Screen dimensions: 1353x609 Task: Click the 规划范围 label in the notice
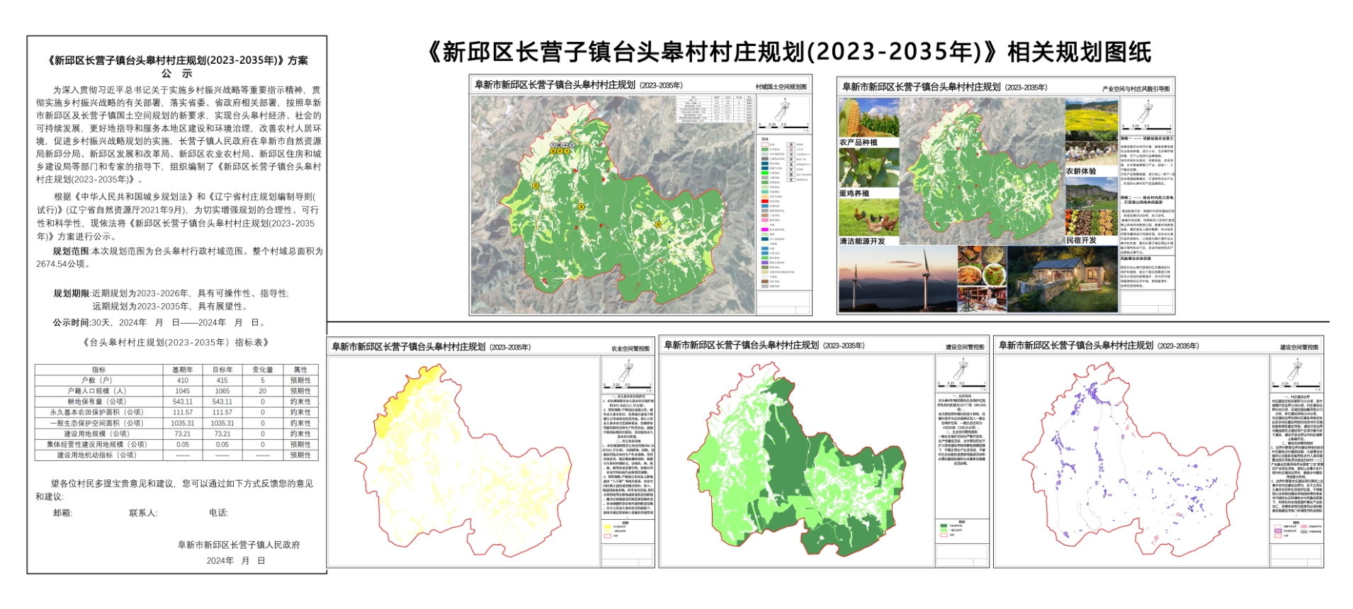tap(71, 251)
